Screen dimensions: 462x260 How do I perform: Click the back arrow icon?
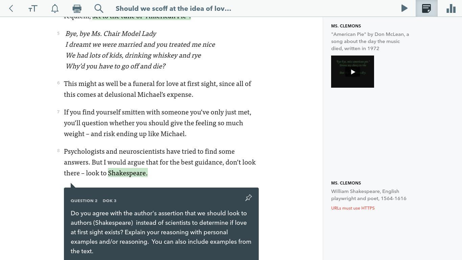coord(11,8)
